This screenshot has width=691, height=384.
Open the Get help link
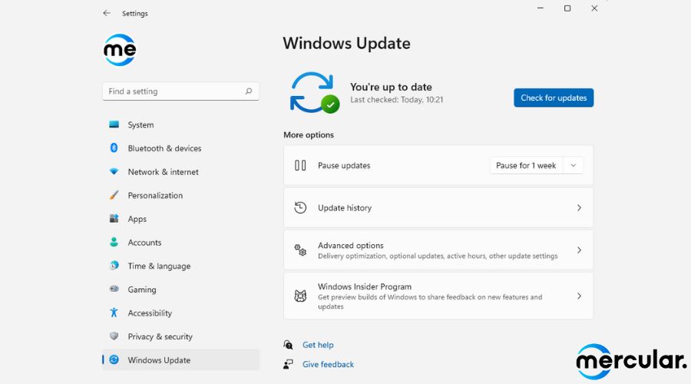click(x=318, y=345)
